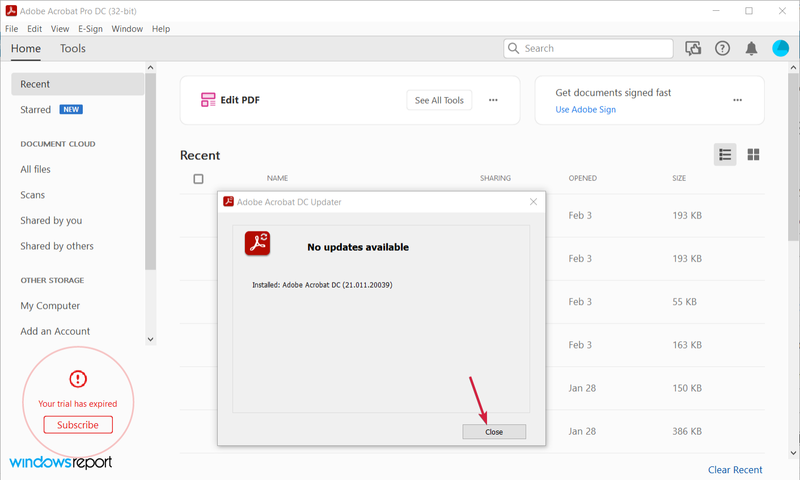The height and width of the screenshot is (480, 800).
Task: Tick the select-all files checkbox
Action: click(198, 179)
